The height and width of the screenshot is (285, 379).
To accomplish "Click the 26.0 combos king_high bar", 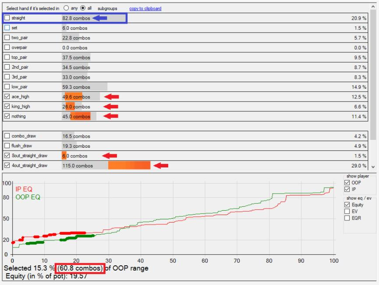I will [76, 107].
